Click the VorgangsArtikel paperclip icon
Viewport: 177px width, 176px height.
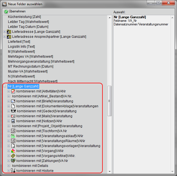pos(13,156)
